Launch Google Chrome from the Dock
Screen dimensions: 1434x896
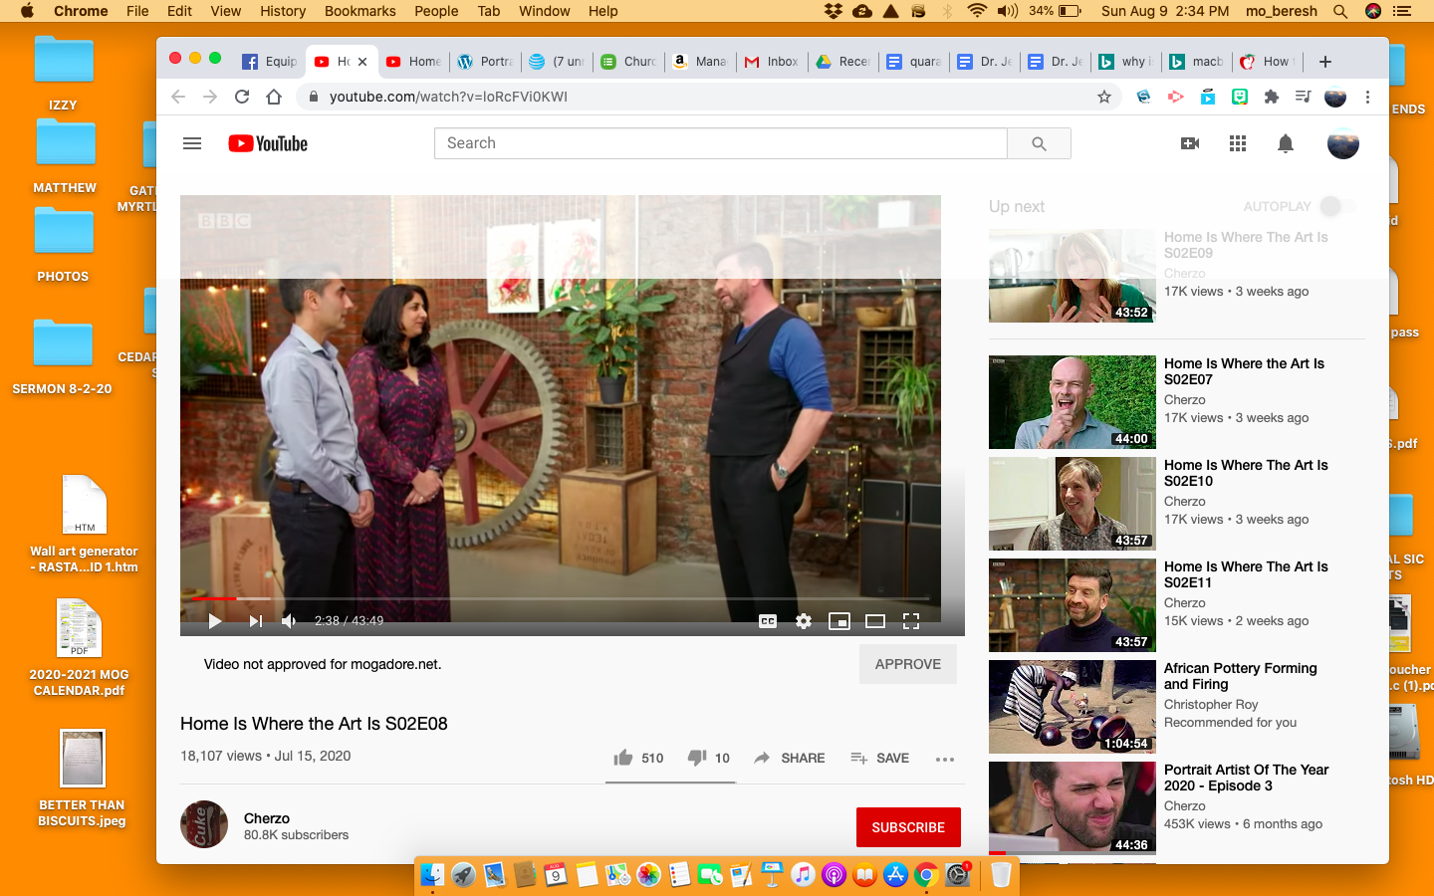[926, 874]
